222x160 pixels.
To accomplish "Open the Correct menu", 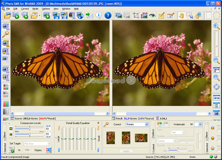I will tap(25, 8).
